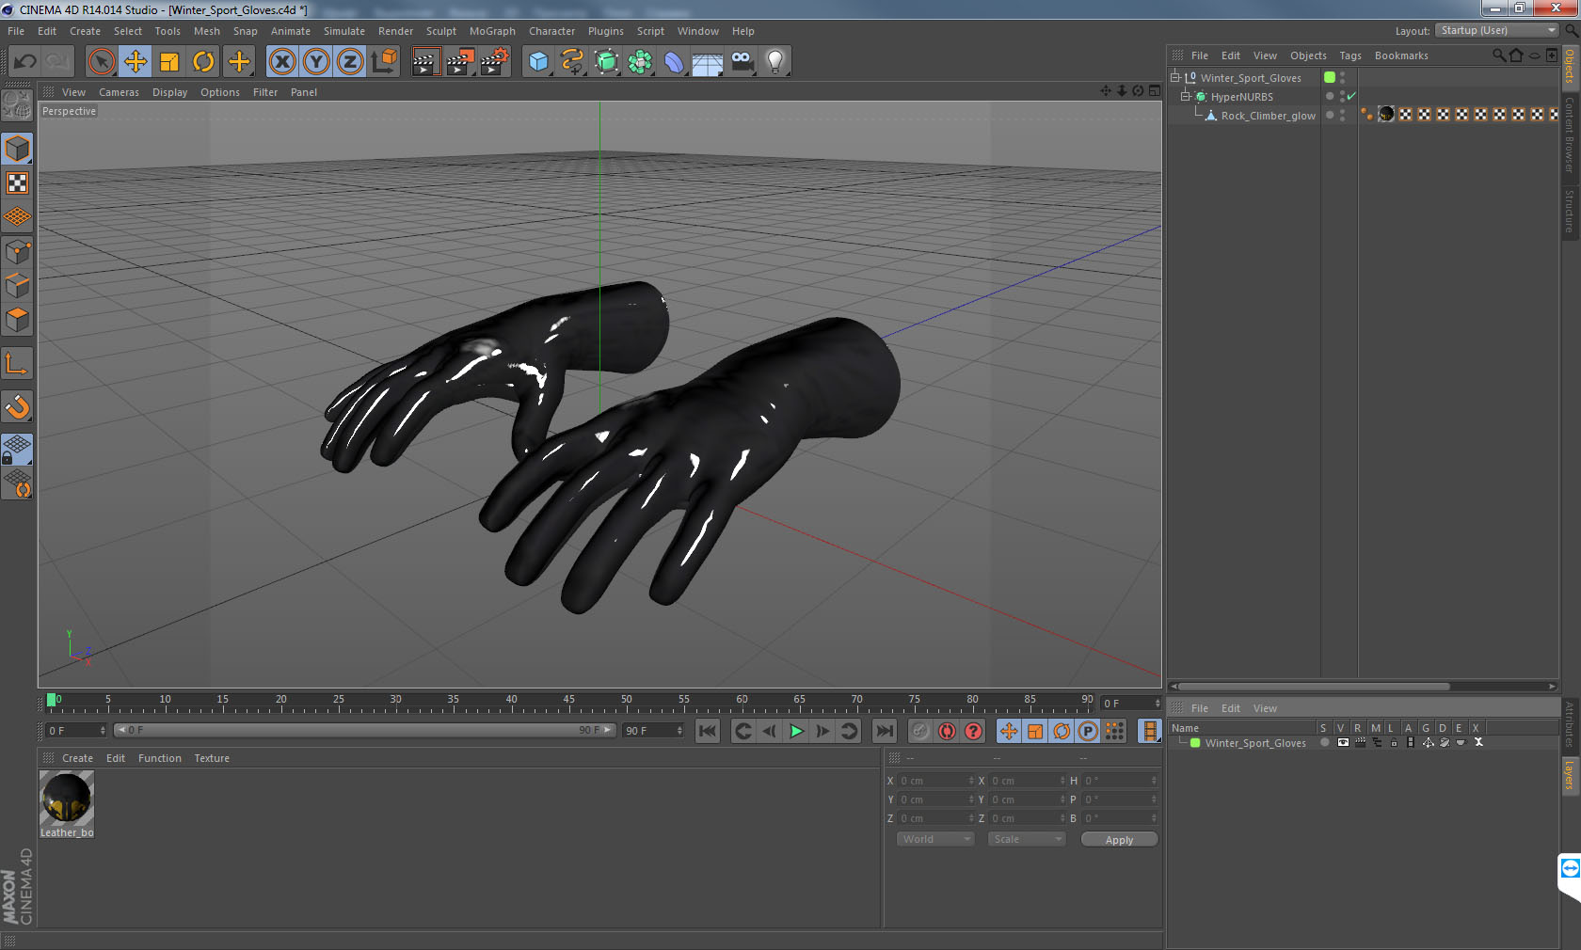Open viewport Cameras menu
Viewport: 1581px width, 950px height.
point(119,92)
